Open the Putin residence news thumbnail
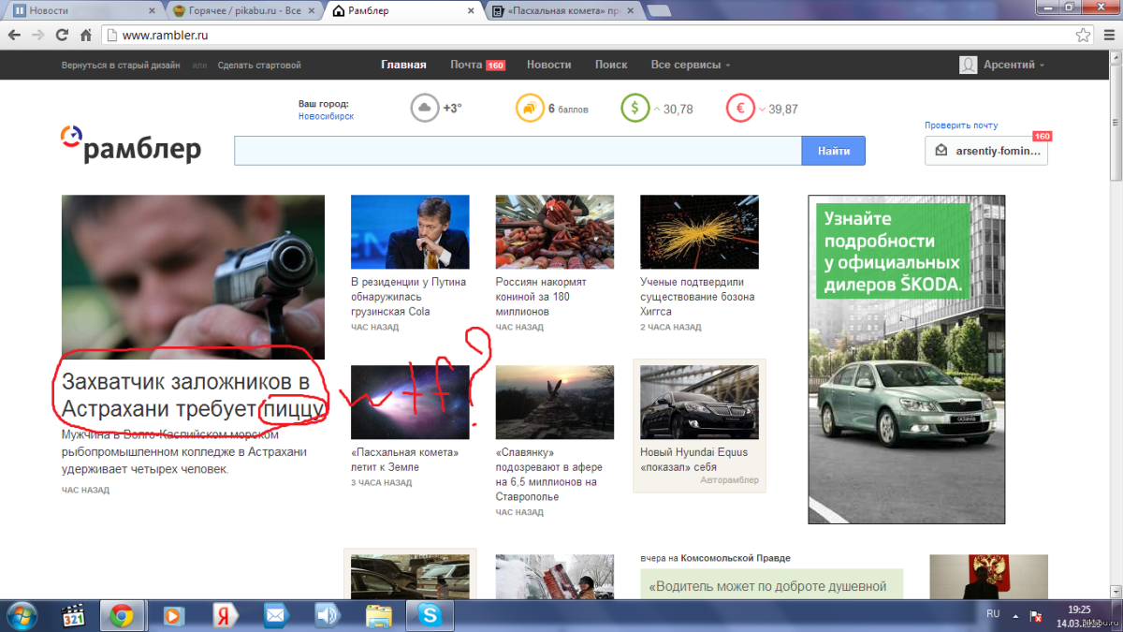The height and width of the screenshot is (632, 1123). [x=410, y=232]
